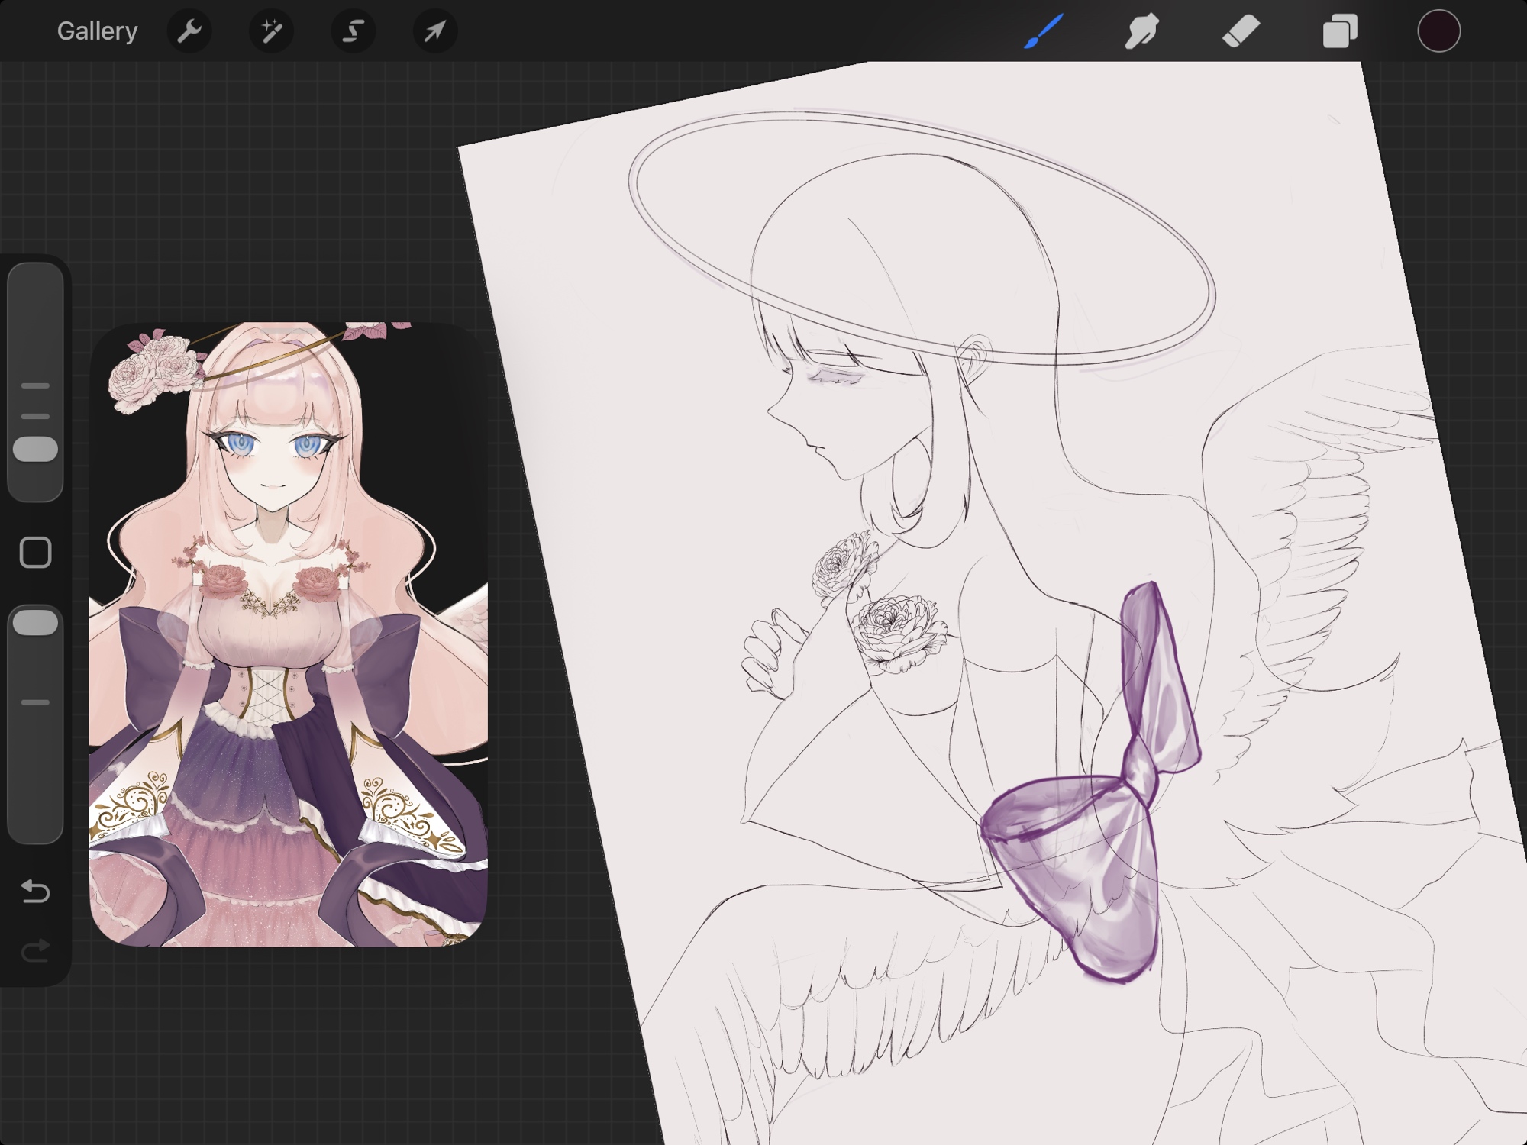This screenshot has height=1145, width=1527.
Task: Open the active color picker swatch
Action: (1438, 31)
